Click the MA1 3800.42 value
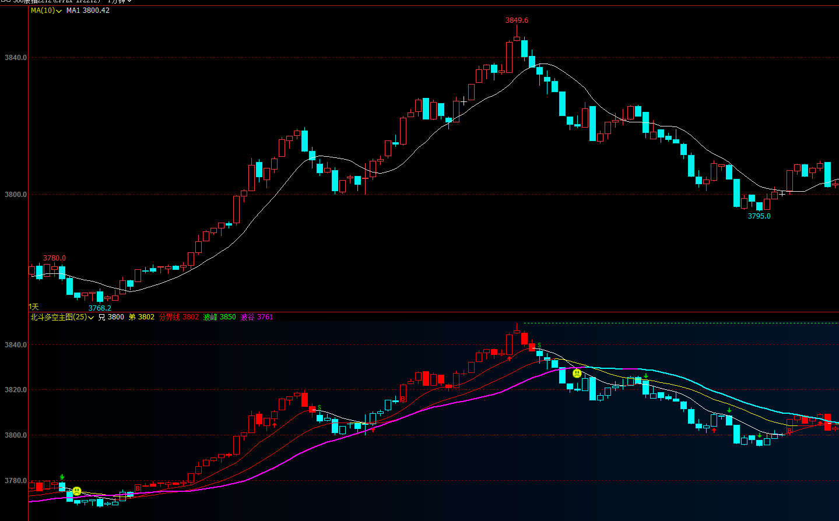The width and height of the screenshot is (839, 521). pos(88,10)
